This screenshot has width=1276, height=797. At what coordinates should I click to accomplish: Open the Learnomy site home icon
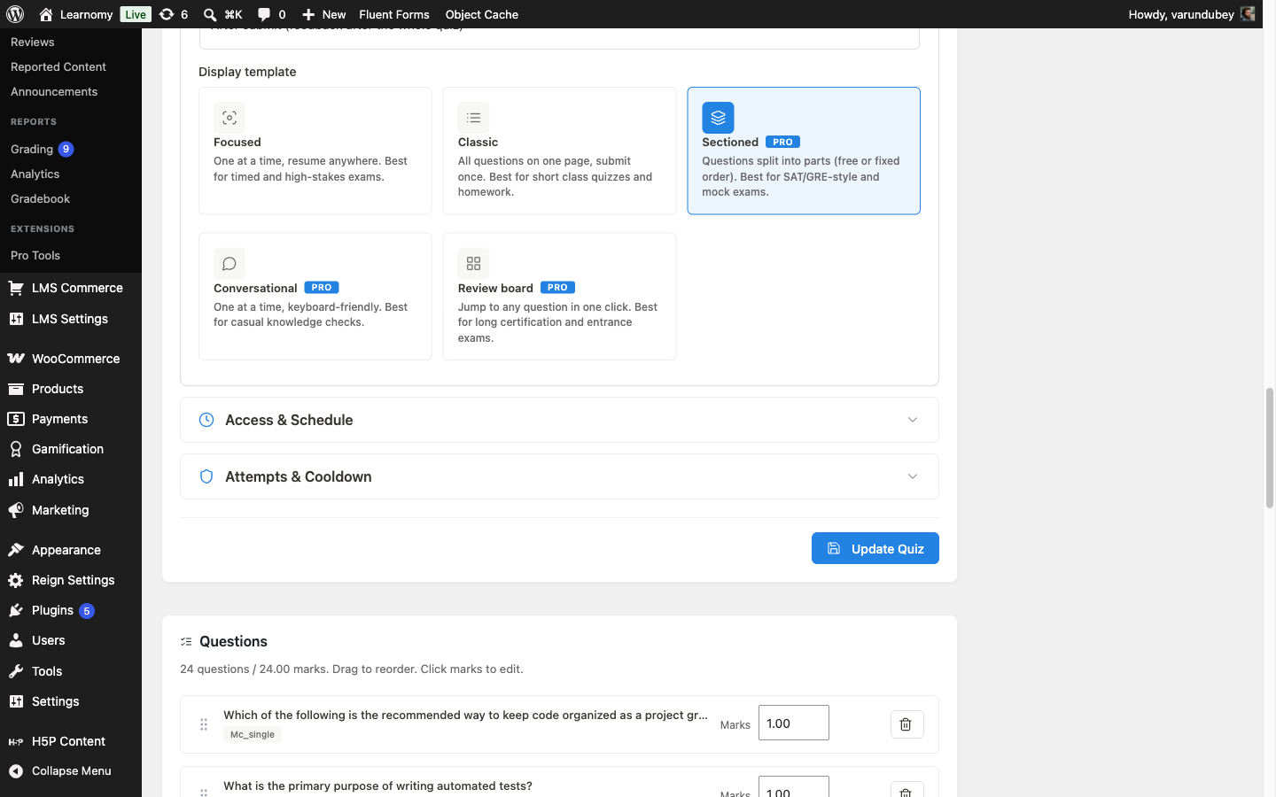click(x=46, y=14)
